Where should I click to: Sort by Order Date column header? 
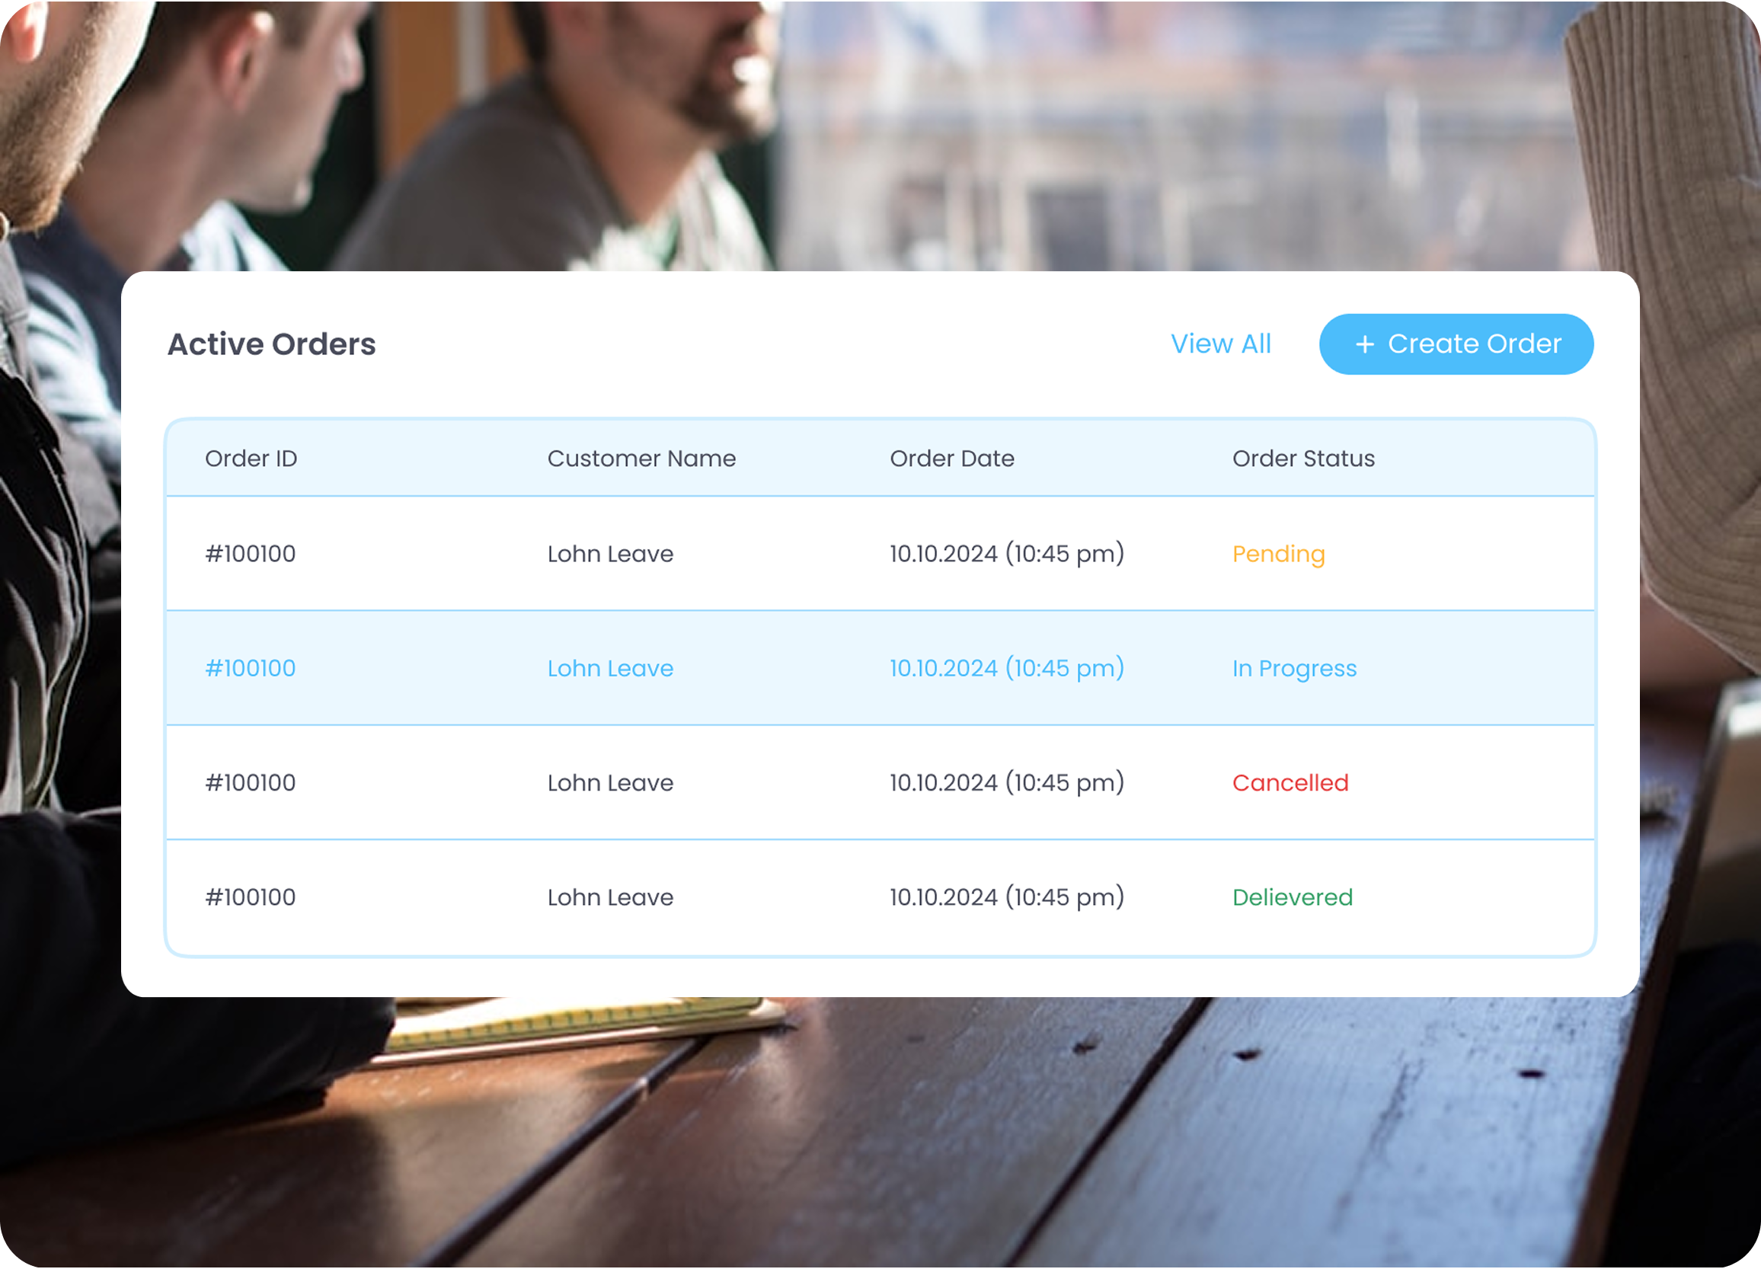951,459
